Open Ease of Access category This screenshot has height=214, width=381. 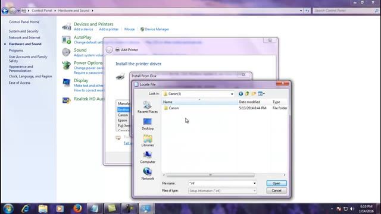[20, 83]
